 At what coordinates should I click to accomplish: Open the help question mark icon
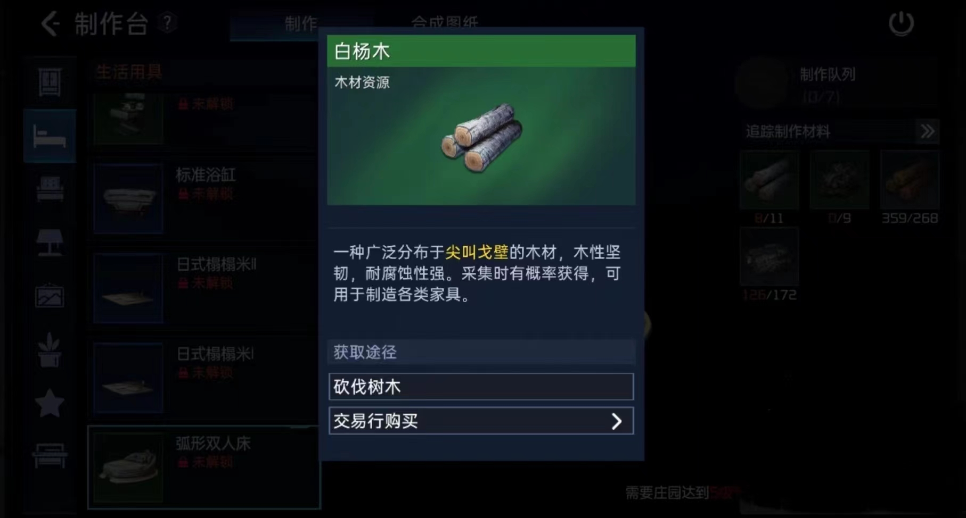(167, 23)
